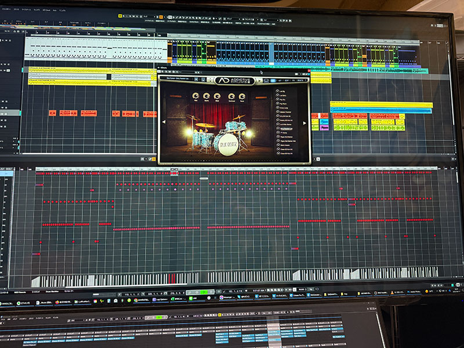Viewport: 464px width, 348px height.
Task: Click the button left of the green play button
Action: click(x=197, y=292)
